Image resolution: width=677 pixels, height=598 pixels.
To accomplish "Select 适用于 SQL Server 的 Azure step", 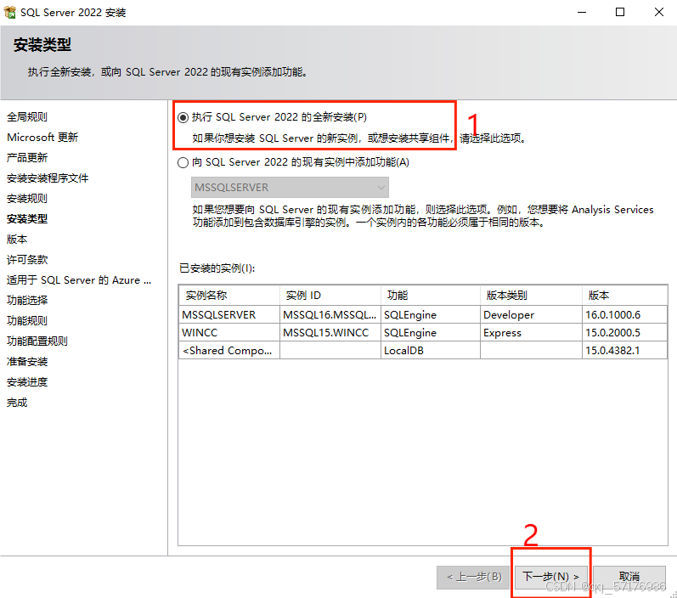I will pyautogui.click(x=79, y=280).
